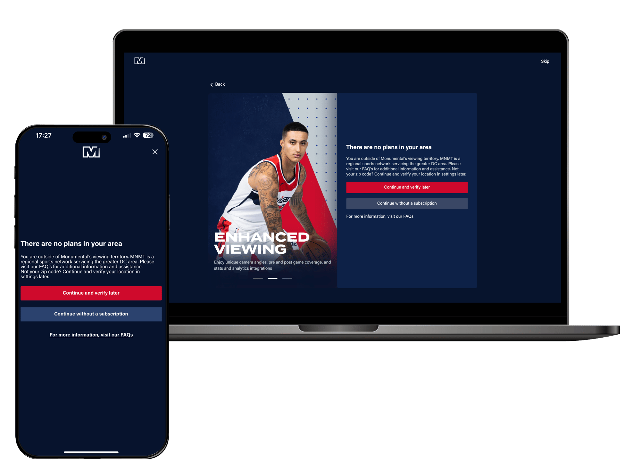Screen dimensions: 641x473
Task: Click the signal strength icon on phone
Action: tap(124, 134)
